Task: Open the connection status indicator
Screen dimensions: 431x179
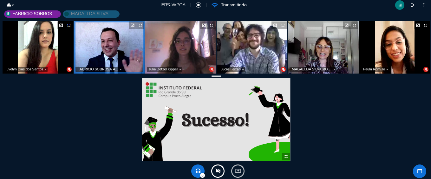Action: 400,5
